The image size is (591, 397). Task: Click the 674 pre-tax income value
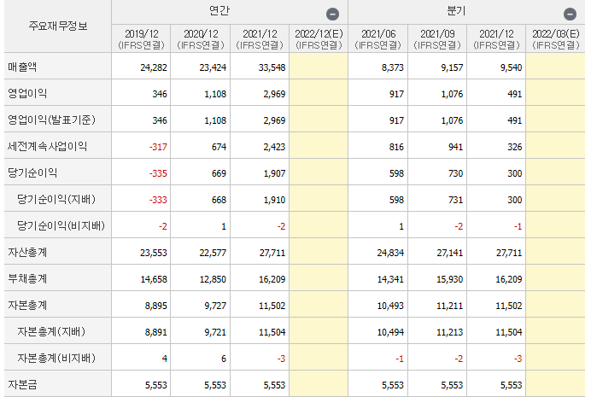(x=219, y=147)
